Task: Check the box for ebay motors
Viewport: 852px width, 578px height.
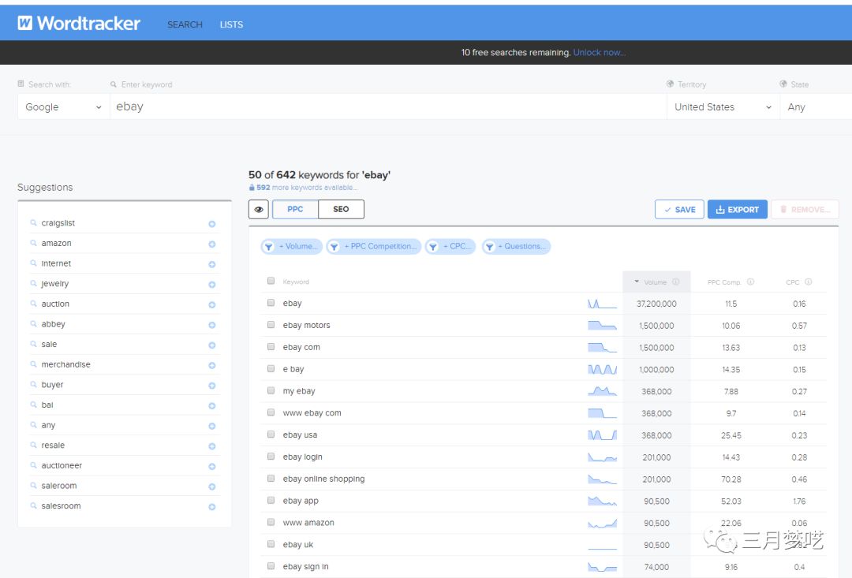Action: tap(271, 324)
